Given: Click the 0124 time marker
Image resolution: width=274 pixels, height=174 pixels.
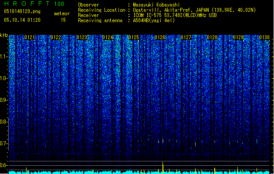Looking at the screenshot, I should (x=108, y=37).
